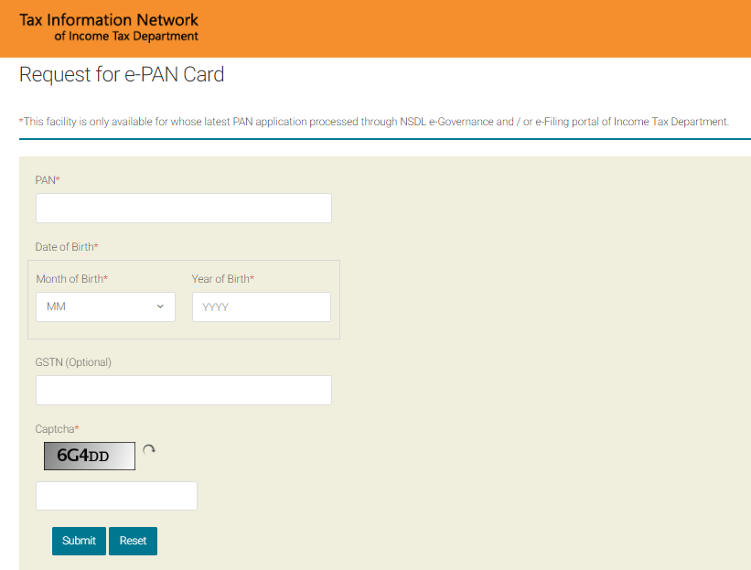The height and width of the screenshot is (570, 751).
Task: Select the Year of Birth label
Action: (x=221, y=279)
